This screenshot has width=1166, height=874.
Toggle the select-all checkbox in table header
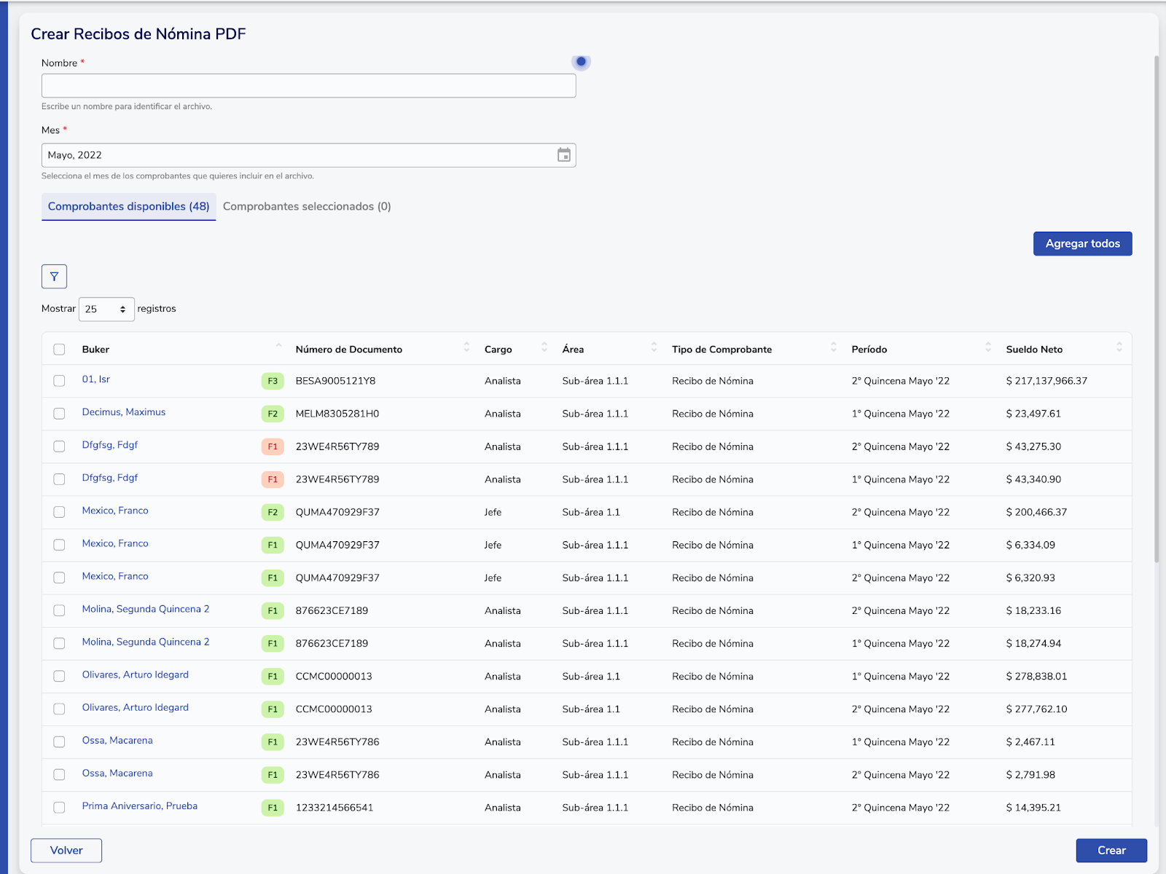pyautogui.click(x=59, y=350)
